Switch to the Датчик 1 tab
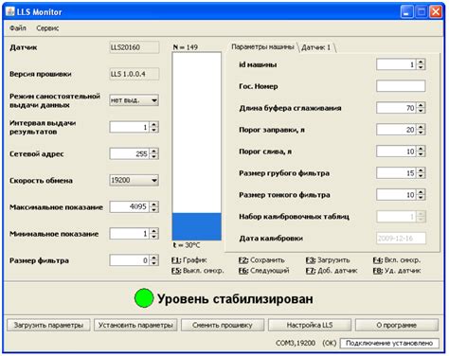Screen dimensions: 449x356 tap(315, 47)
